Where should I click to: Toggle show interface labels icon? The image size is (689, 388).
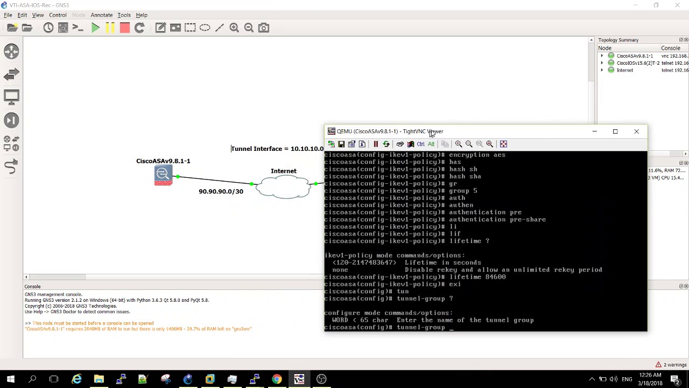(x=63, y=27)
